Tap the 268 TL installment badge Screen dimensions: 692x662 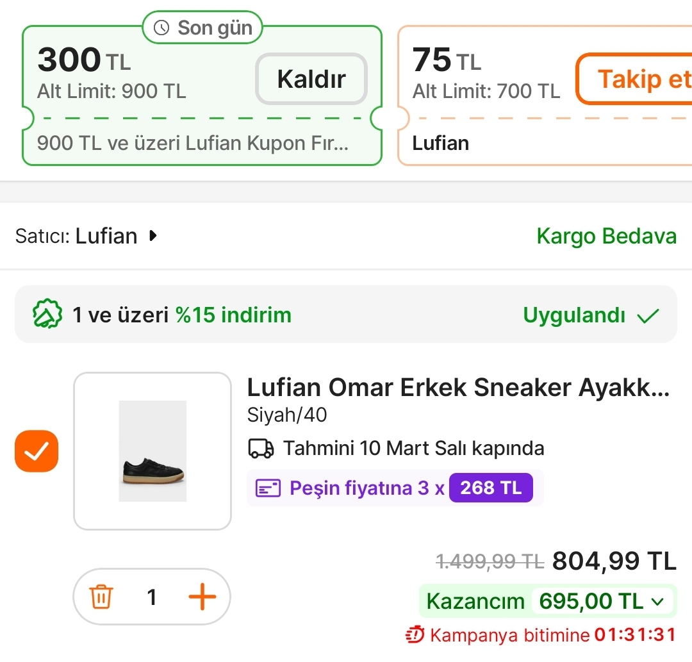(x=491, y=488)
